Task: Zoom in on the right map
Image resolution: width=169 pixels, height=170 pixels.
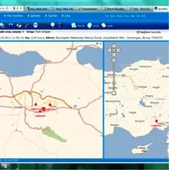Action: tap(114, 60)
